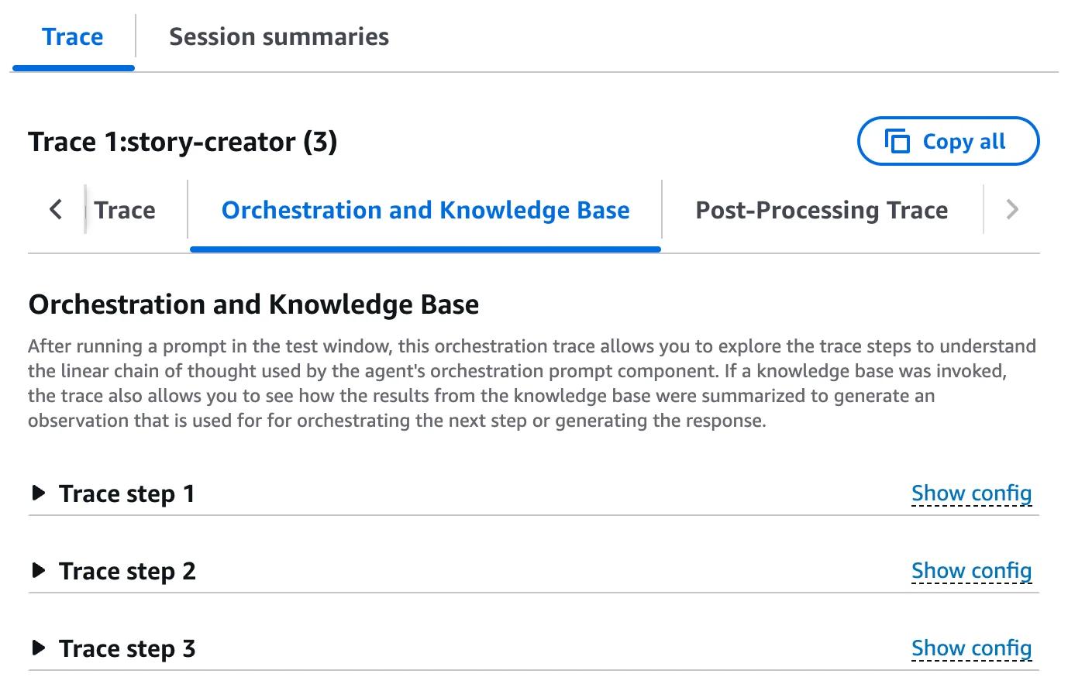Expand Trace step 2 triangle
This screenshot has height=691, width=1068.
(38, 570)
